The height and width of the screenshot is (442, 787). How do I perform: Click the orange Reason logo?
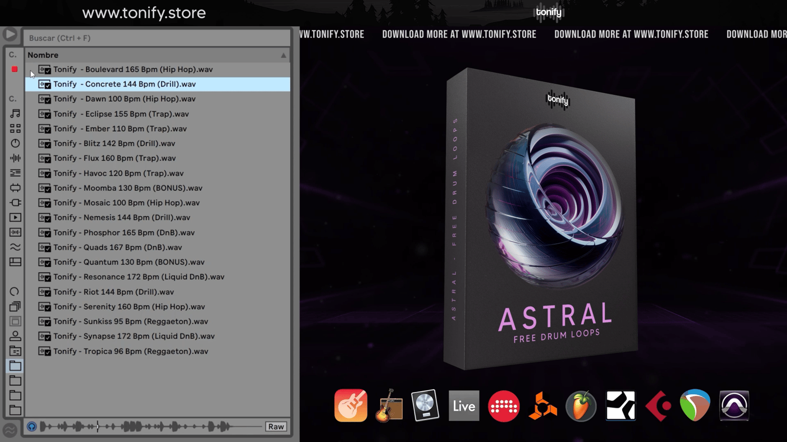(x=543, y=406)
